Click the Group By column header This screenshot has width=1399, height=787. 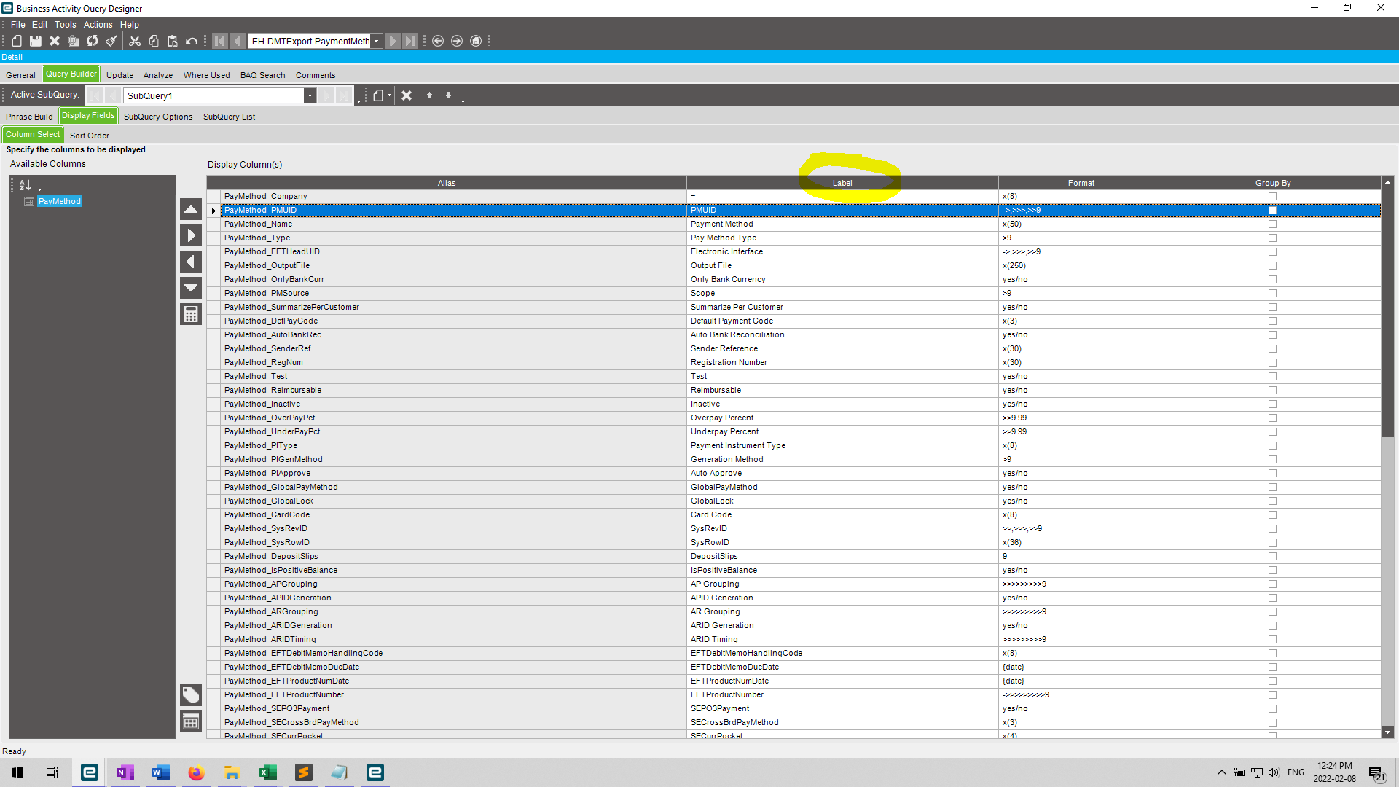1272,183
